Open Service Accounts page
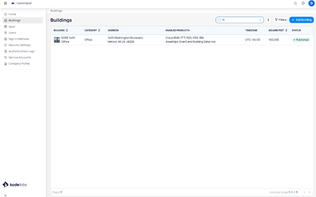Viewport: 316px width, 197px height. point(23,57)
